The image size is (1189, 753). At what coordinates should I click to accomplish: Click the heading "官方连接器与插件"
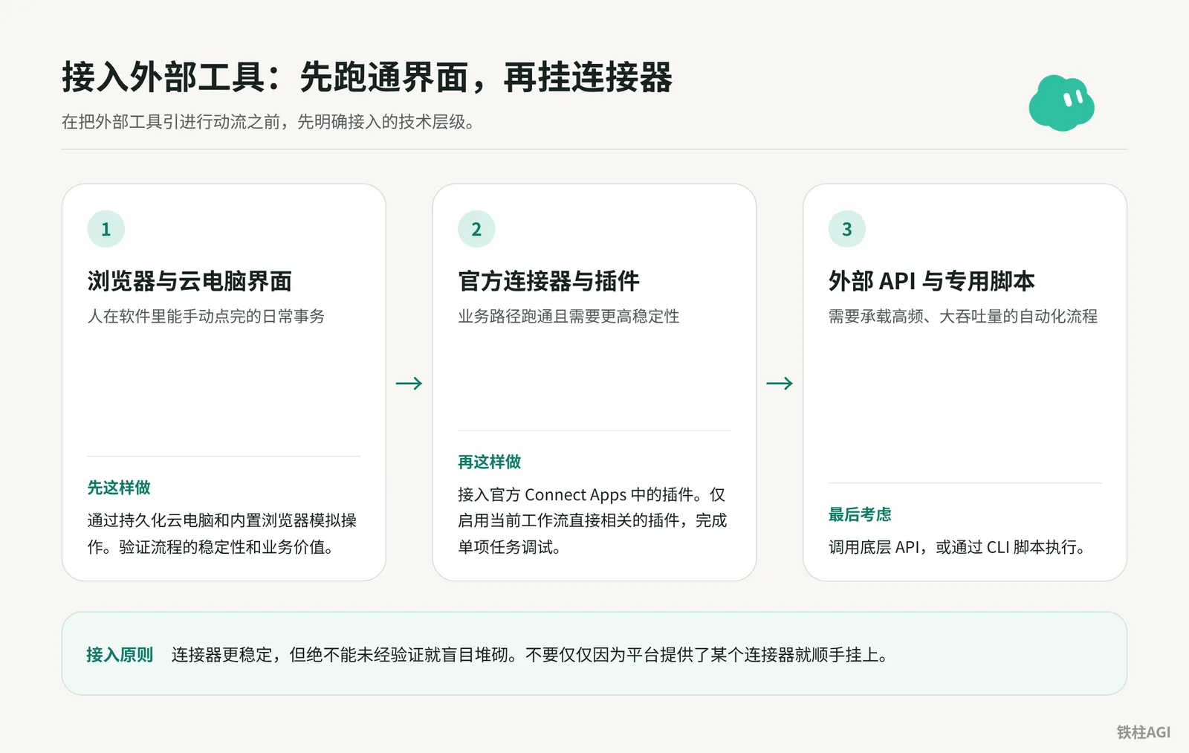point(548,281)
